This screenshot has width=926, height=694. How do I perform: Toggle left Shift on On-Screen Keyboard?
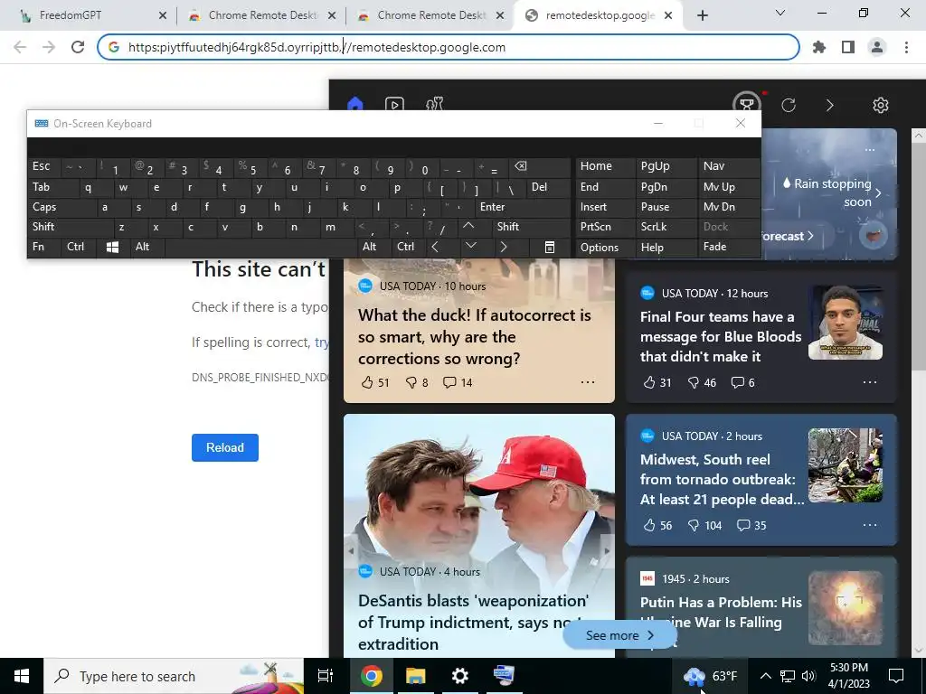(70, 227)
